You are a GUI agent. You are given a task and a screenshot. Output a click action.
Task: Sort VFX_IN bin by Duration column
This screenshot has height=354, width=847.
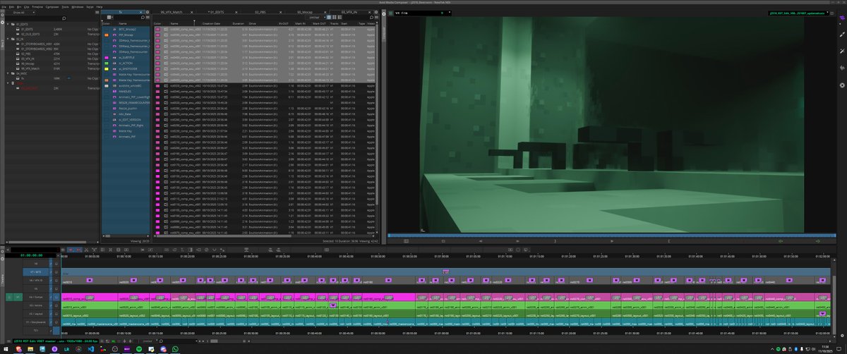point(238,23)
